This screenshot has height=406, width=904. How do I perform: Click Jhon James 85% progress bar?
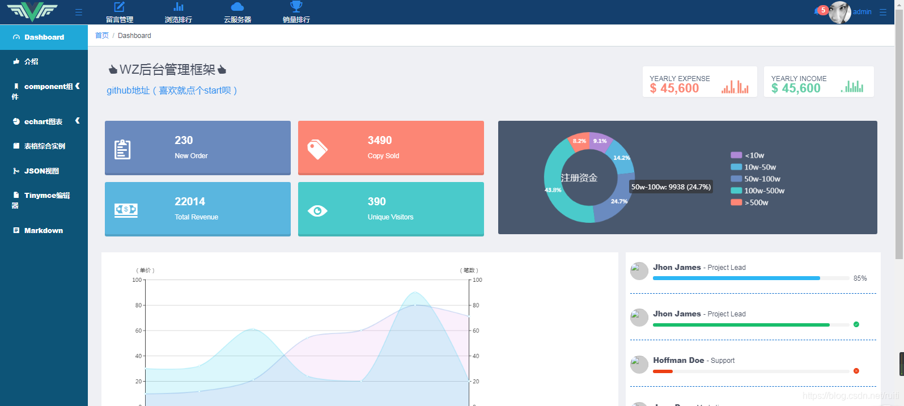click(x=751, y=278)
